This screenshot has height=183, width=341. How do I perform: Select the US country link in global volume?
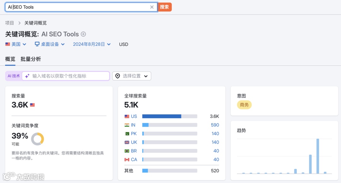pos(134,117)
